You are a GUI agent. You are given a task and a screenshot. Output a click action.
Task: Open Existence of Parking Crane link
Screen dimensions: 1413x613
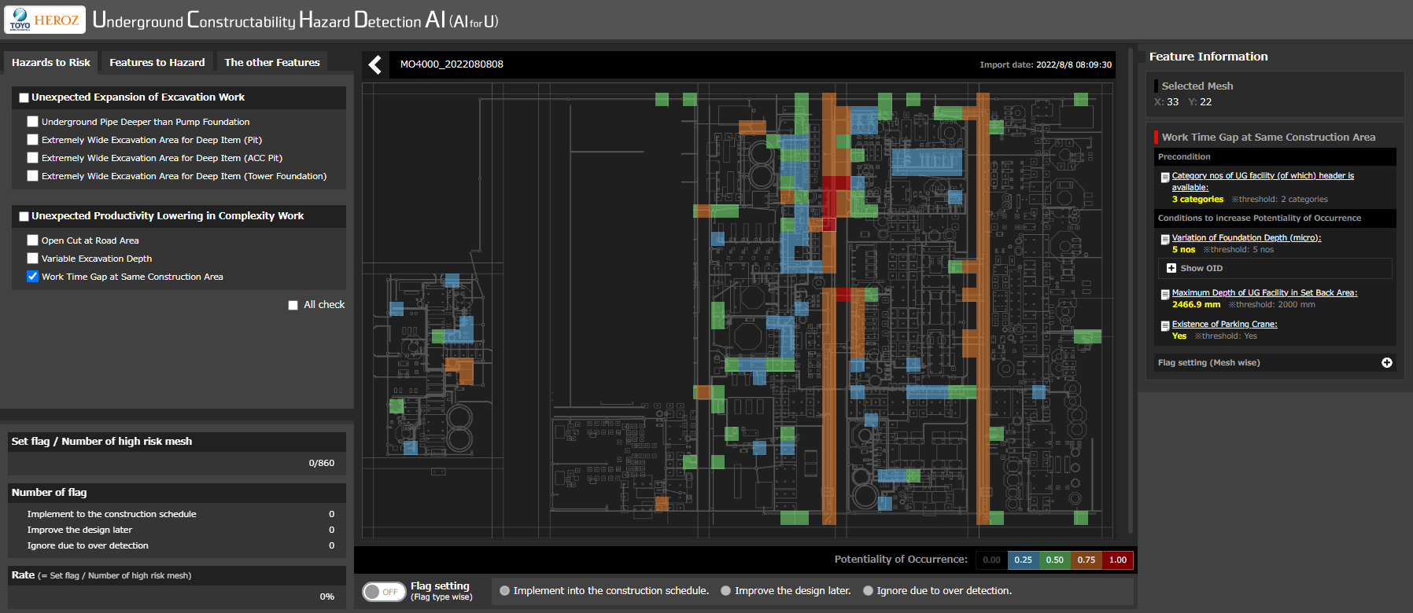click(1224, 325)
